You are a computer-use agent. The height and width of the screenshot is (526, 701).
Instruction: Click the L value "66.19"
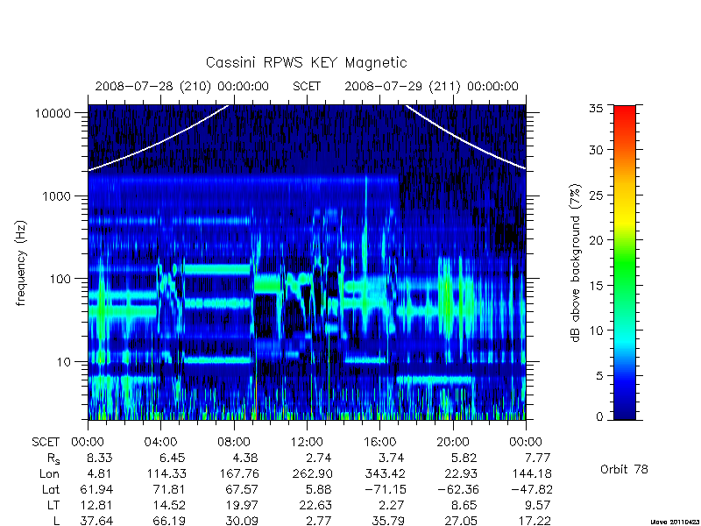tap(168, 521)
